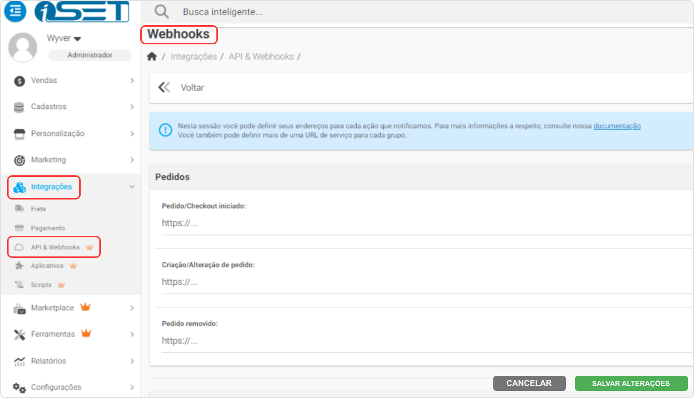Click the crown icon beside Aplicativos
This screenshot has height=398, width=694.
point(73,266)
